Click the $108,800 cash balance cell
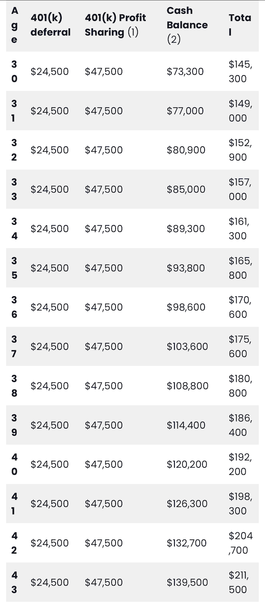This screenshot has height=605, width=265. click(188, 386)
